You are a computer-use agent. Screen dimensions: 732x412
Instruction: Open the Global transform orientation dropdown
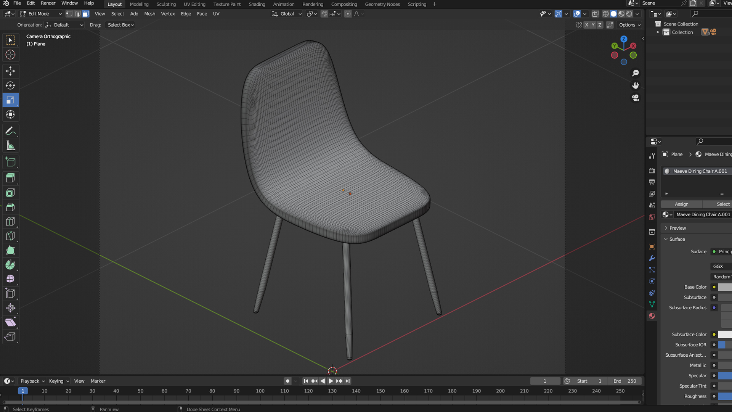click(287, 14)
